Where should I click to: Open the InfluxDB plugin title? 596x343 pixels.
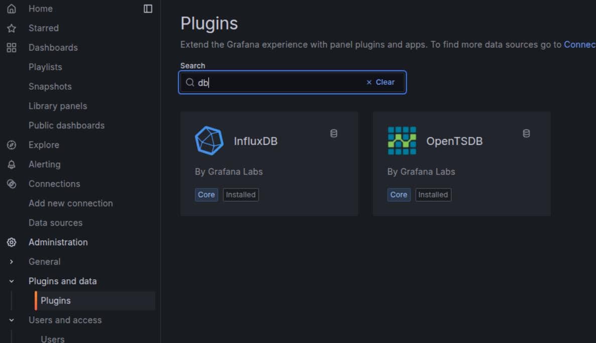256,141
